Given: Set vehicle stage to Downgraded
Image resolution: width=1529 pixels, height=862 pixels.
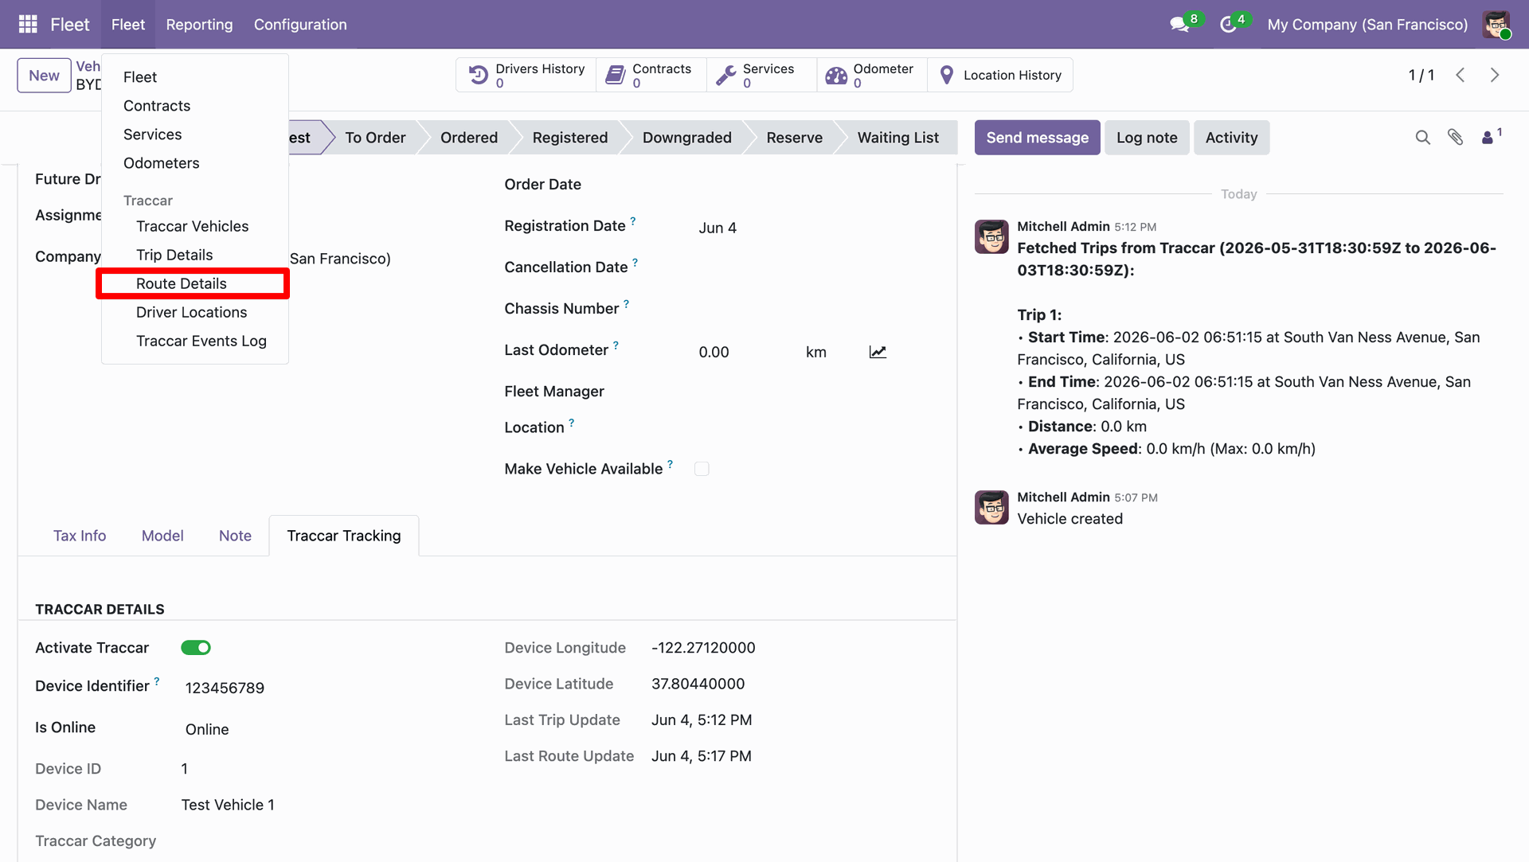Looking at the screenshot, I should (x=686, y=138).
